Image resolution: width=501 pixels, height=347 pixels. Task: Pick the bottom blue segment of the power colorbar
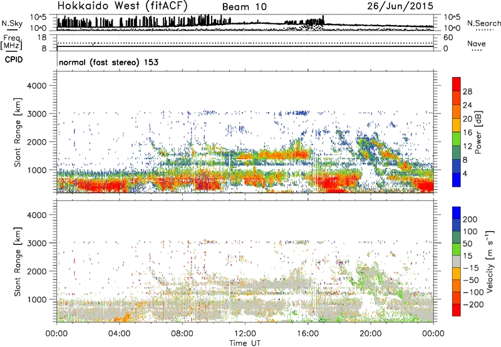pos(457,180)
